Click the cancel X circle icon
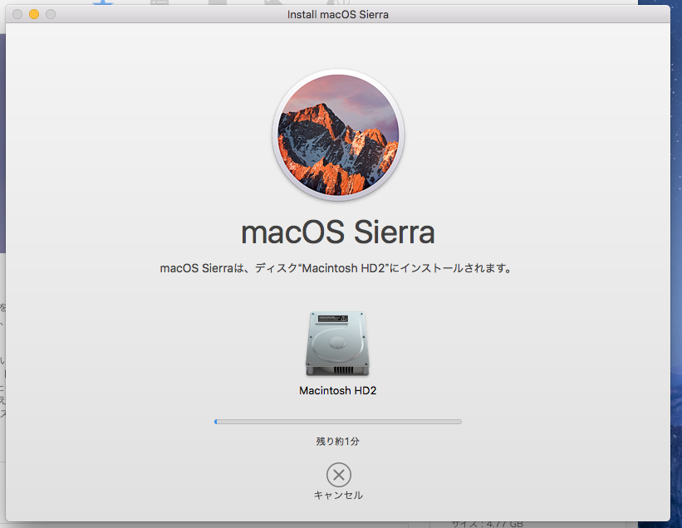This screenshot has width=682, height=528. tap(338, 475)
